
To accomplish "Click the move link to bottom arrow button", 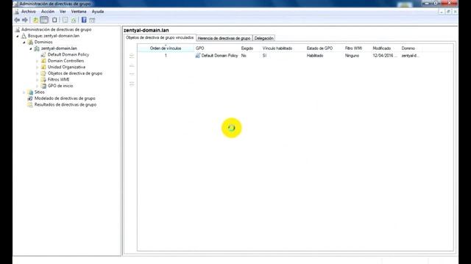I will [132, 84].
